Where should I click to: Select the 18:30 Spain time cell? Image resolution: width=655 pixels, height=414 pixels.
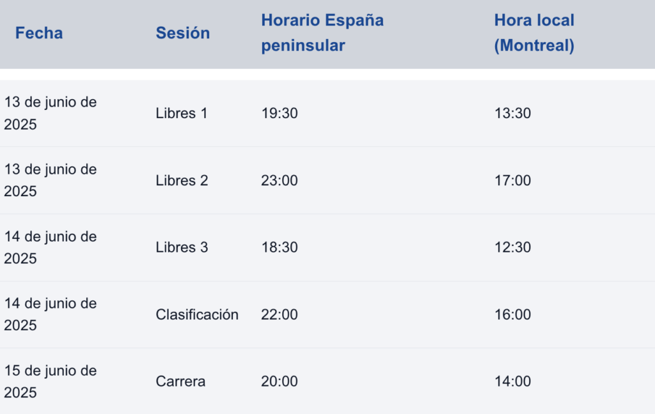click(x=280, y=247)
